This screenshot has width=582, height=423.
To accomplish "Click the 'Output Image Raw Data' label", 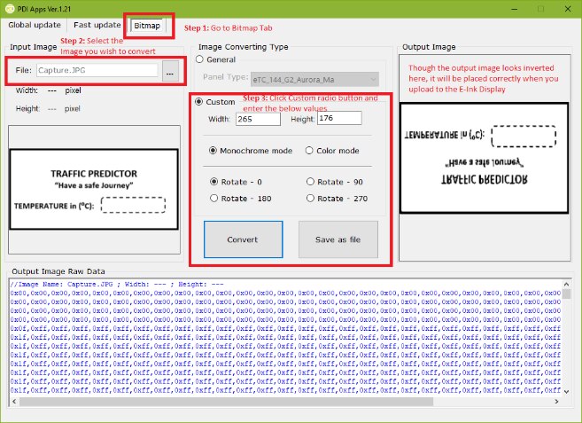I will pyautogui.click(x=58, y=271).
